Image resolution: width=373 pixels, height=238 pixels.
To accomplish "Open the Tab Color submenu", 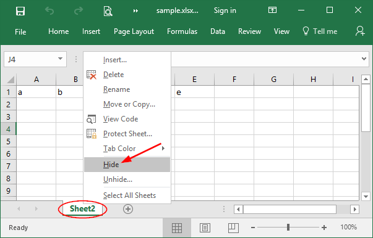I will (x=127, y=149).
